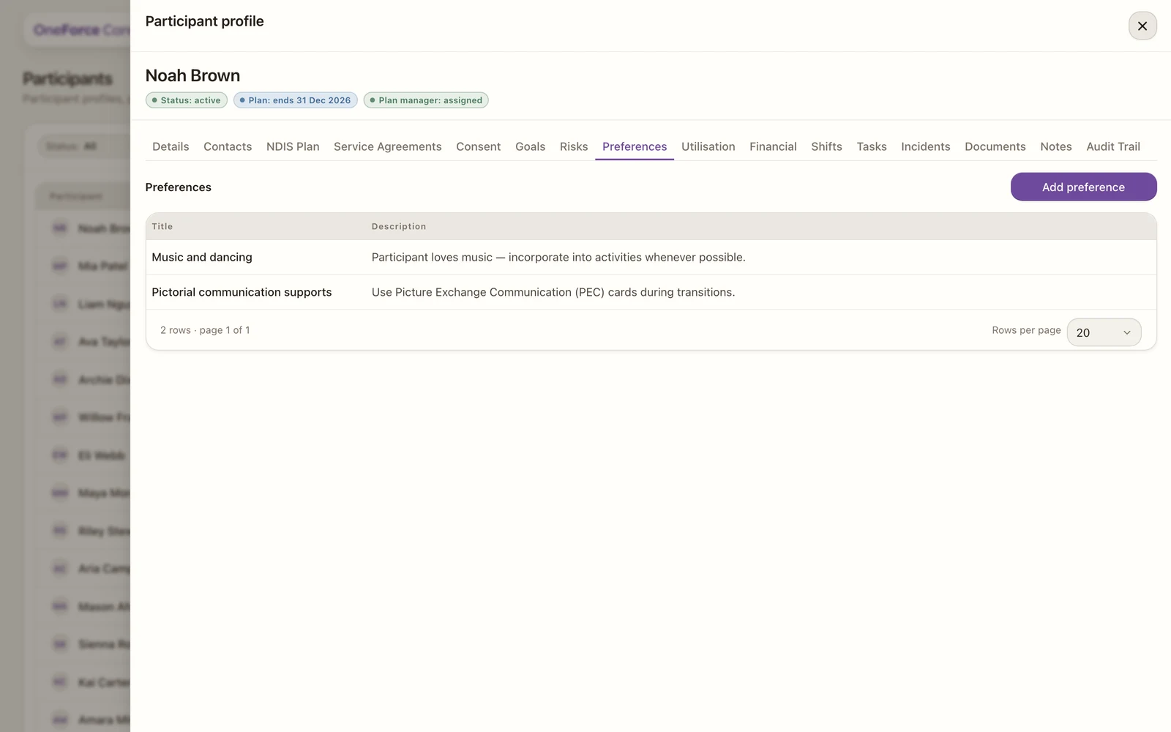Click the Plan: ends 31 Dec 2026 badge
Image resolution: width=1171 pixels, height=732 pixels.
tap(296, 100)
